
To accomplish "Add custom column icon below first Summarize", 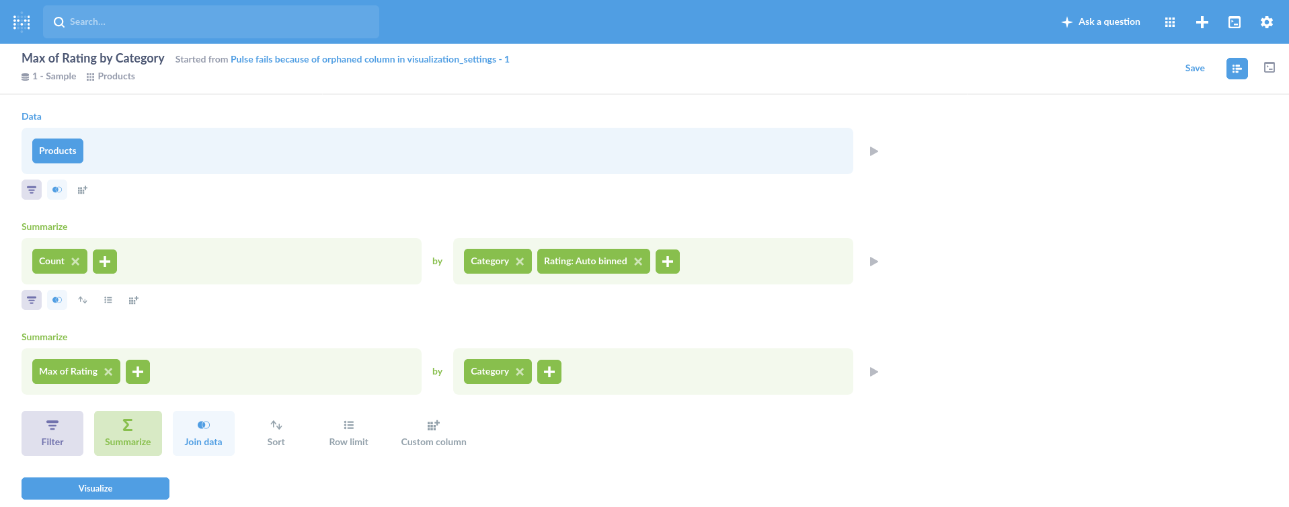I will pos(134,300).
